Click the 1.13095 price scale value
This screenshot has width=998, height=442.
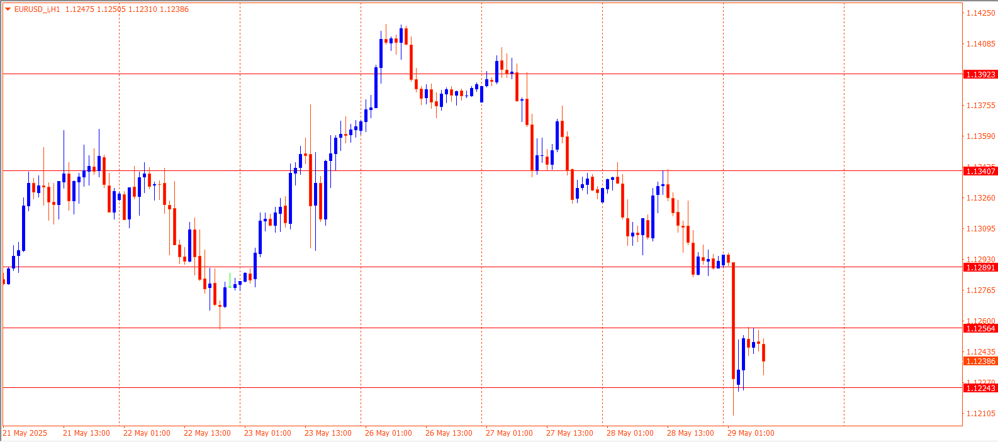pos(981,229)
